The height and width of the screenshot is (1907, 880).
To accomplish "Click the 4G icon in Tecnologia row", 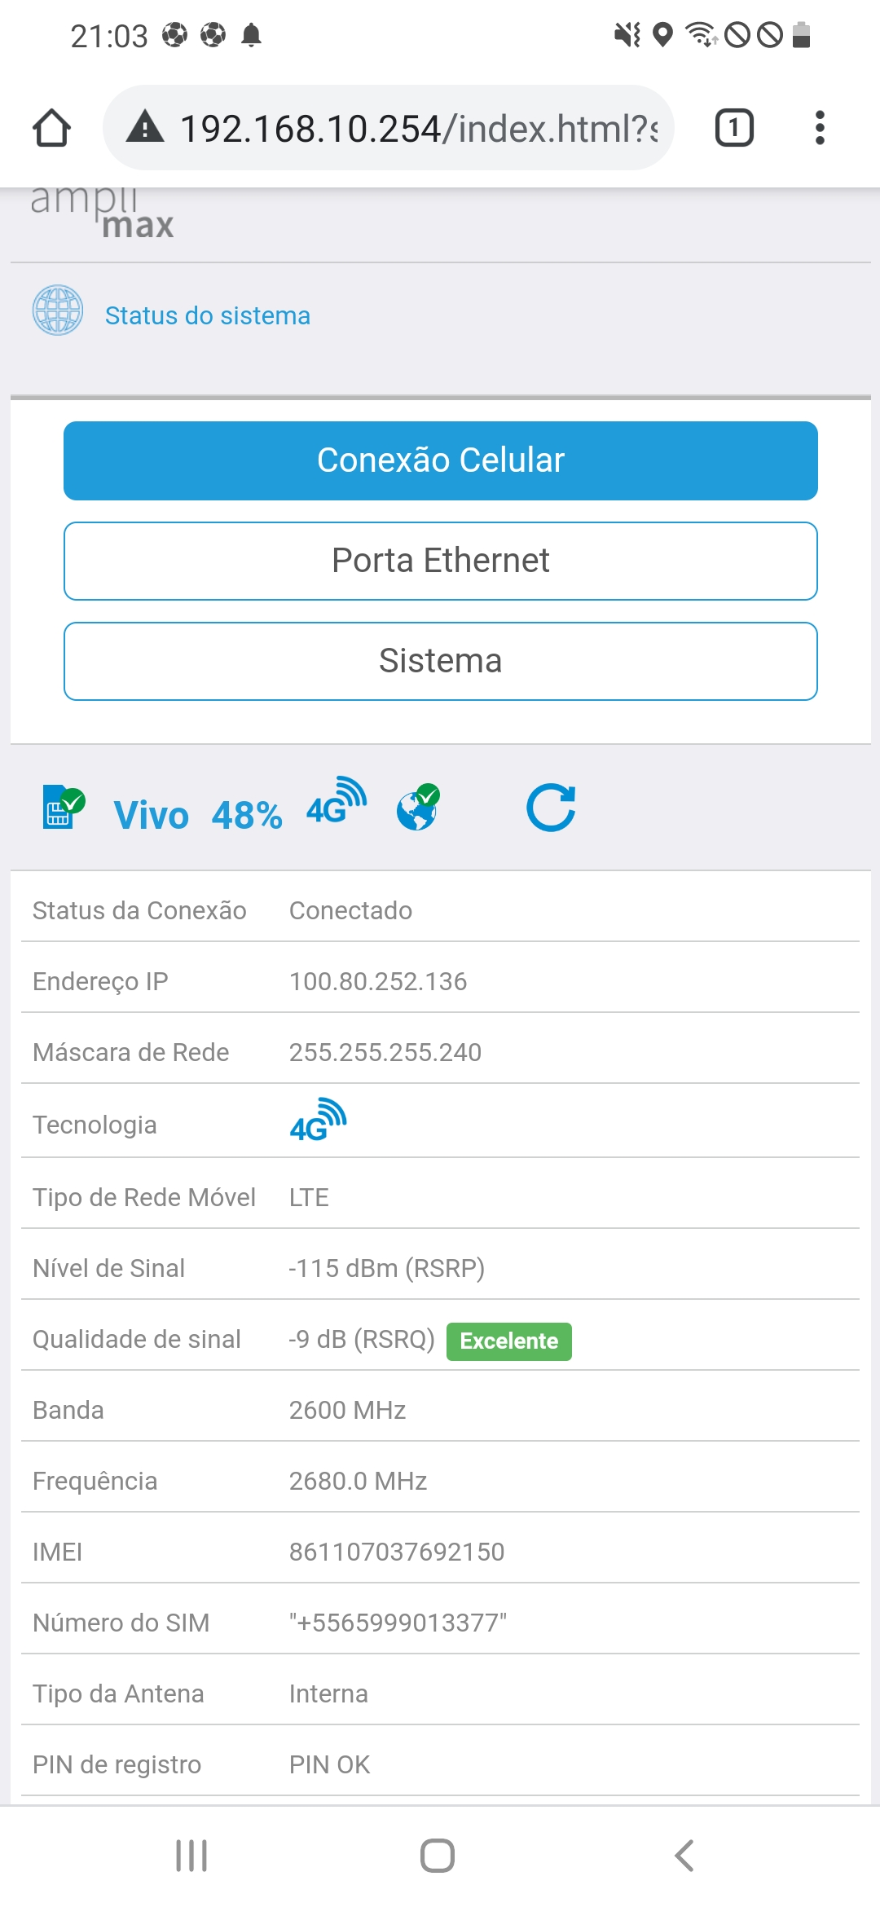I will pyautogui.click(x=318, y=1121).
